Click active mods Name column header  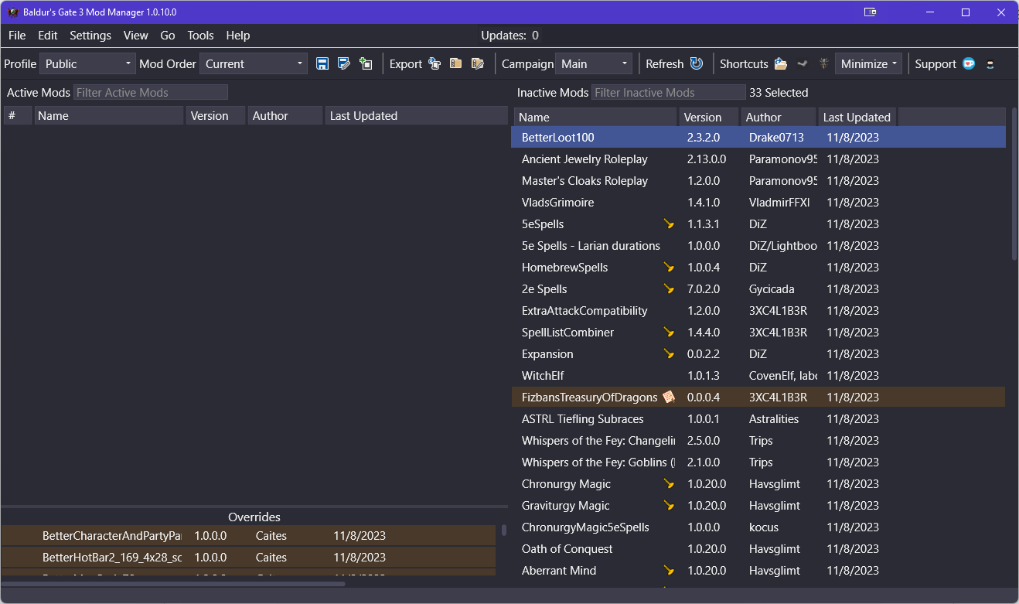[109, 116]
